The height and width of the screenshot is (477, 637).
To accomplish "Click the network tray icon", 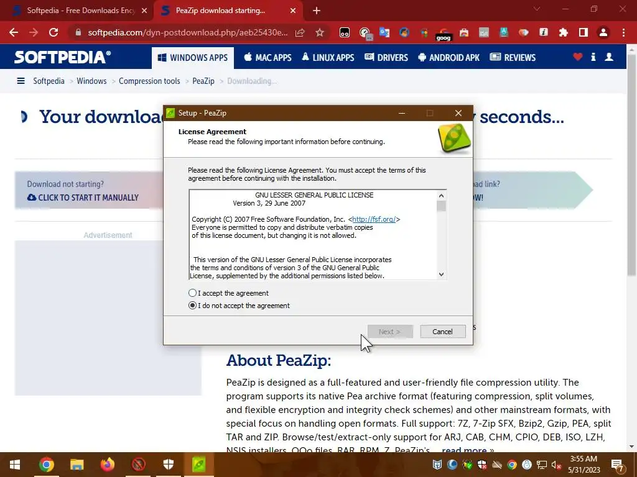I will (x=542, y=465).
